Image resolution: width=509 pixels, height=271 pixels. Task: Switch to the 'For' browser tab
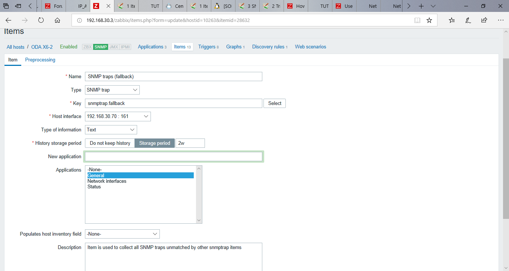(54, 6)
